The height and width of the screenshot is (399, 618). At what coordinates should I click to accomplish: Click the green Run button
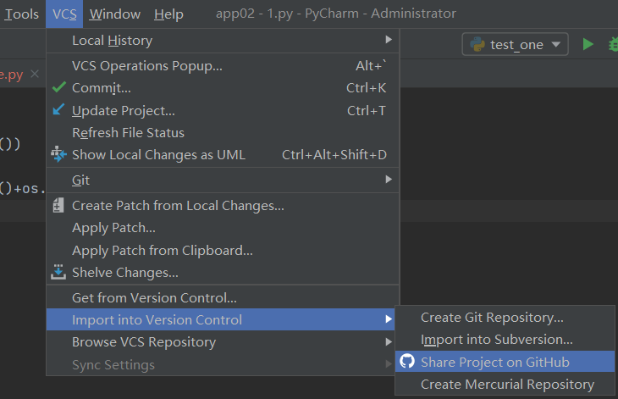pyautogui.click(x=588, y=44)
